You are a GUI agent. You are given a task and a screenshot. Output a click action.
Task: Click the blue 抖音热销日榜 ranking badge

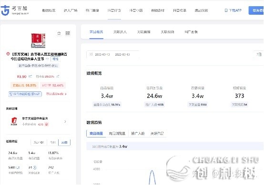click(x=25, y=94)
